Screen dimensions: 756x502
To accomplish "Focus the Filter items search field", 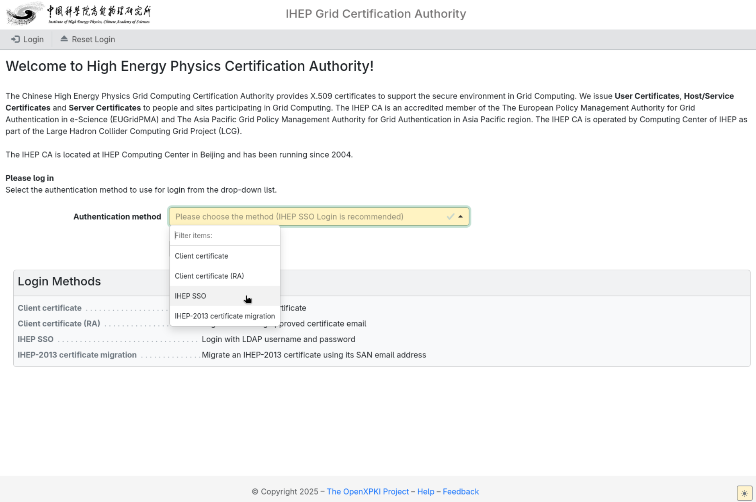I will pos(225,235).
